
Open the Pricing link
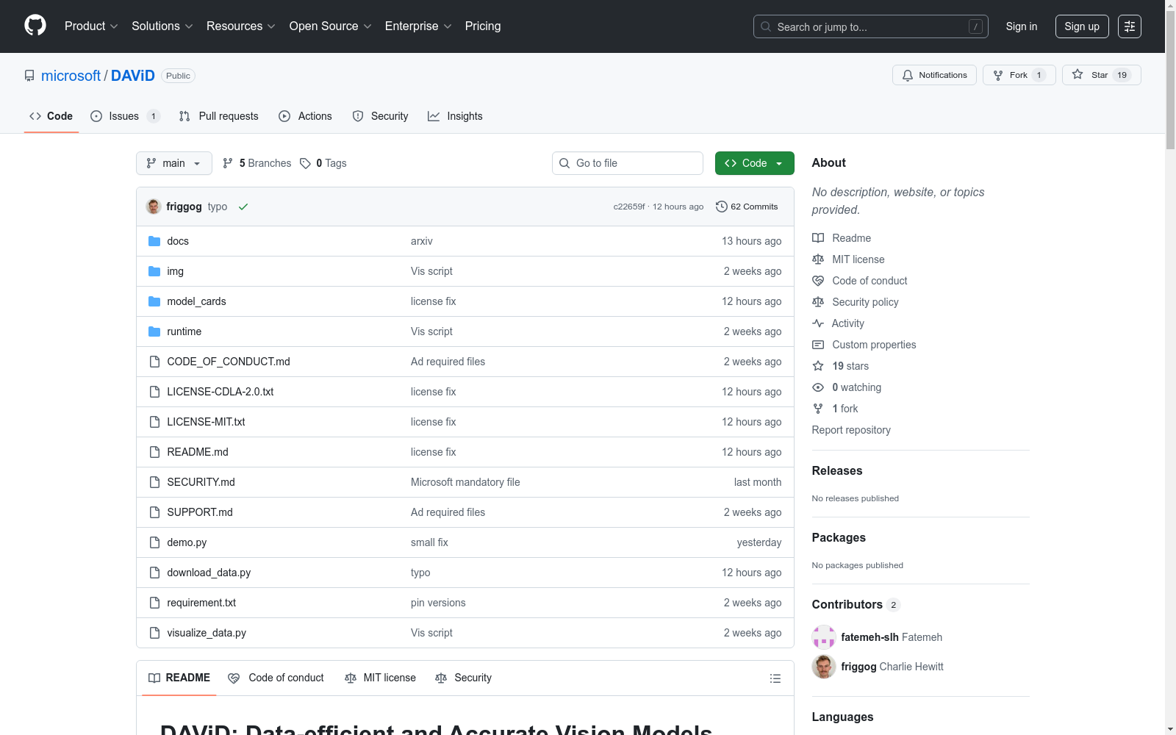pyautogui.click(x=483, y=26)
